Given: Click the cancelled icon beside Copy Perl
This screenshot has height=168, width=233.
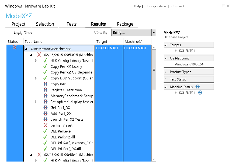Looking at the screenshot, I should pos(46,84).
